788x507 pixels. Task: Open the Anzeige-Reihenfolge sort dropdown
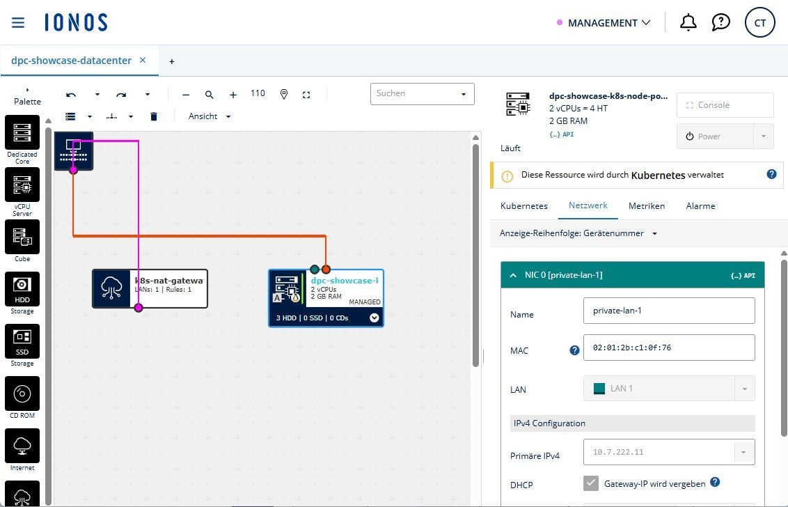coord(578,233)
